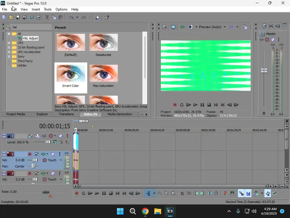Click the Normal Edit Tool in timeline toolbar
This screenshot has height=218, width=290.
tap(148, 194)
